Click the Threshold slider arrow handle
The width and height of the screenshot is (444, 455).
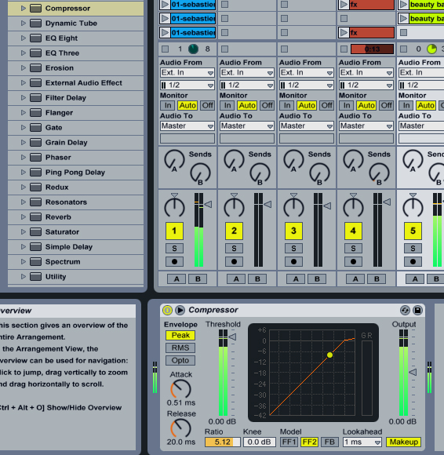232,337
